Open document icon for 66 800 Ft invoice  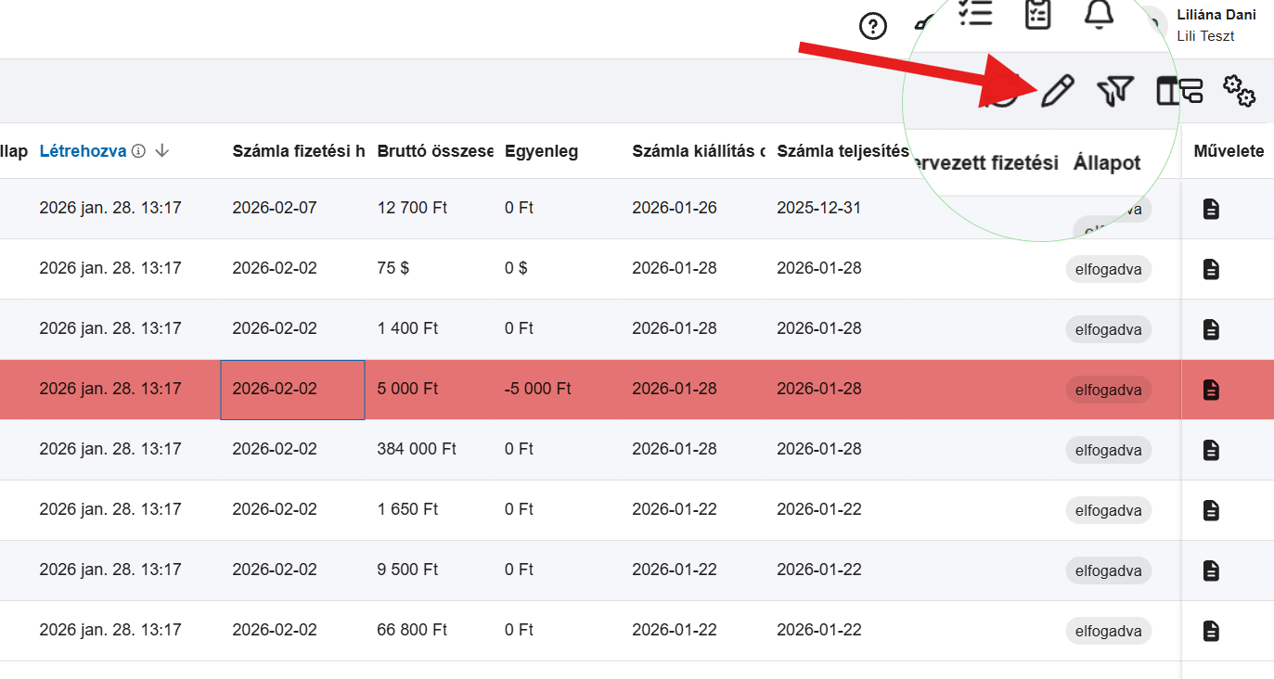tap(1211, 631)
